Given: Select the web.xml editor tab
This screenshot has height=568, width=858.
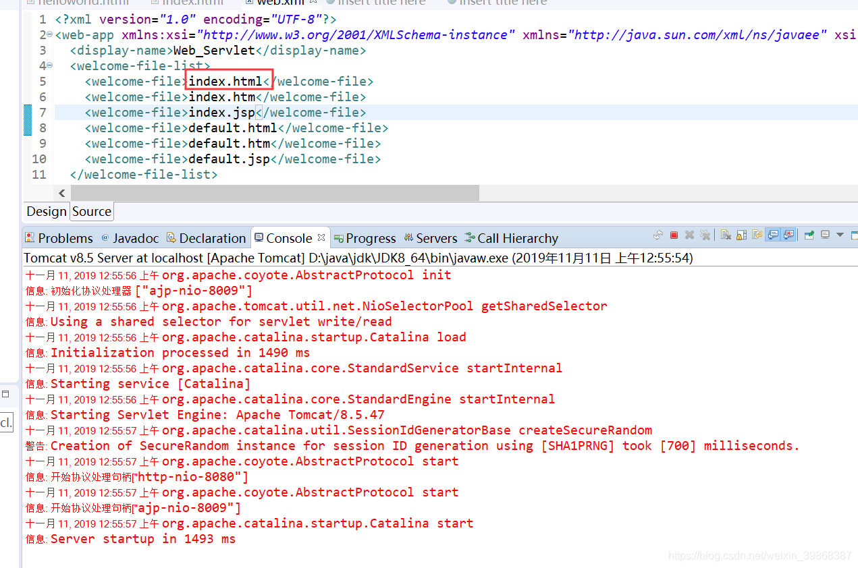Looking at the screenshot, I should pos(279,3).
